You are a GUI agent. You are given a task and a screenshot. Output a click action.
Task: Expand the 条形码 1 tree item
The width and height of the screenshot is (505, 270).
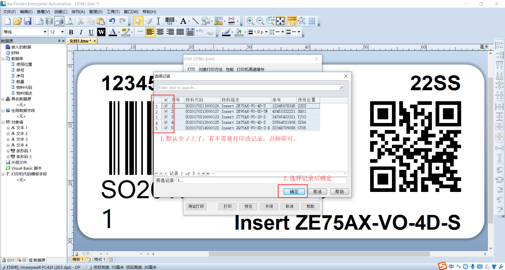click(8, 151)
